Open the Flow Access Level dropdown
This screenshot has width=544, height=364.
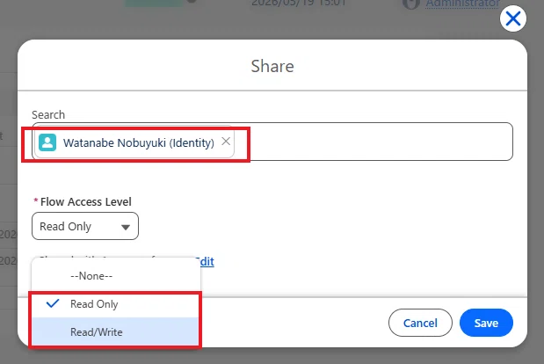[85, 226]
